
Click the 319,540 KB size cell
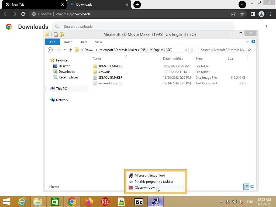tap(238, 78)
